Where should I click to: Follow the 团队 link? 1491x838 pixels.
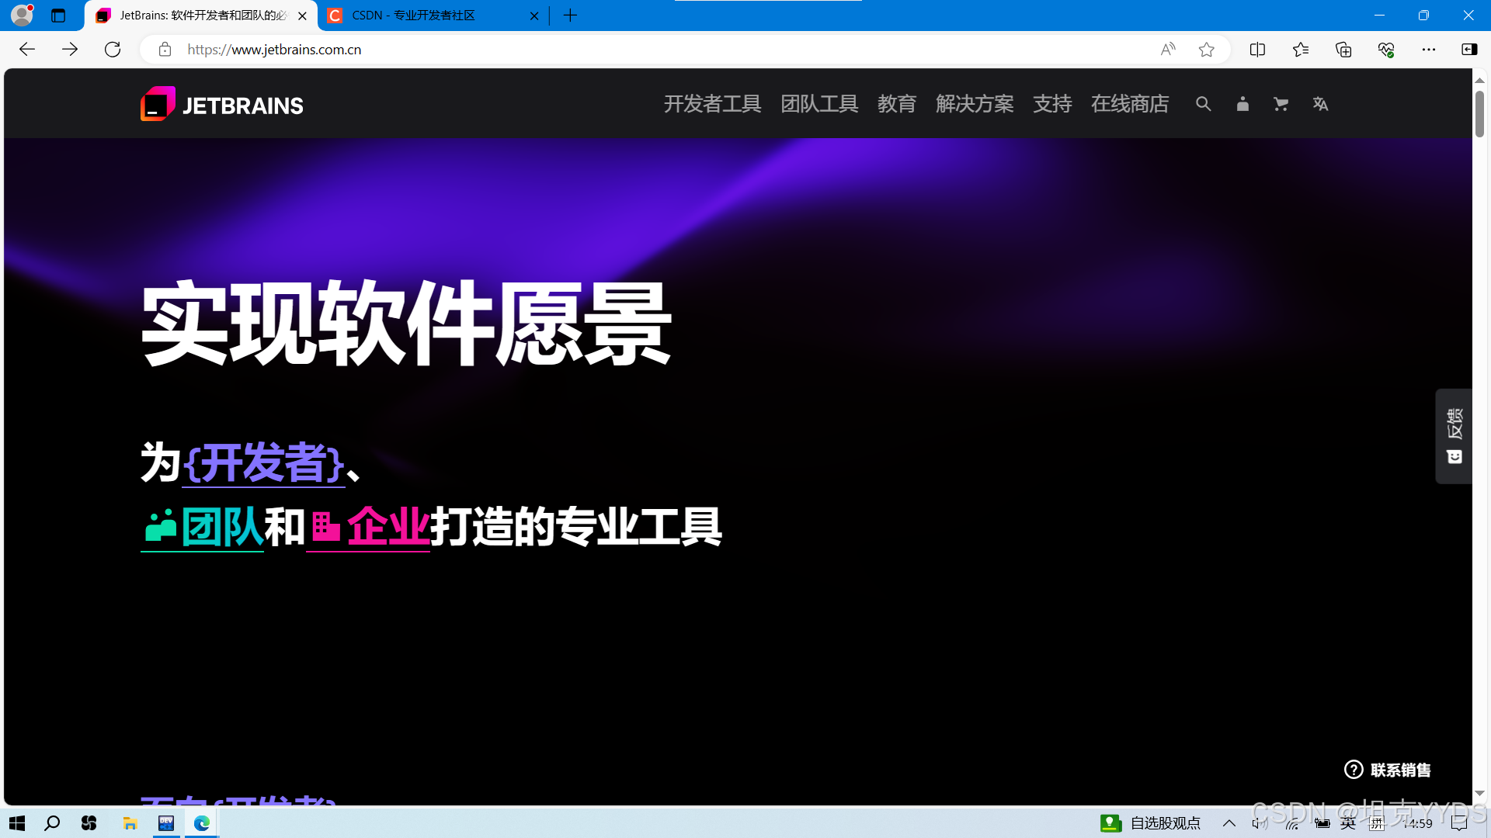click(203, 527)
